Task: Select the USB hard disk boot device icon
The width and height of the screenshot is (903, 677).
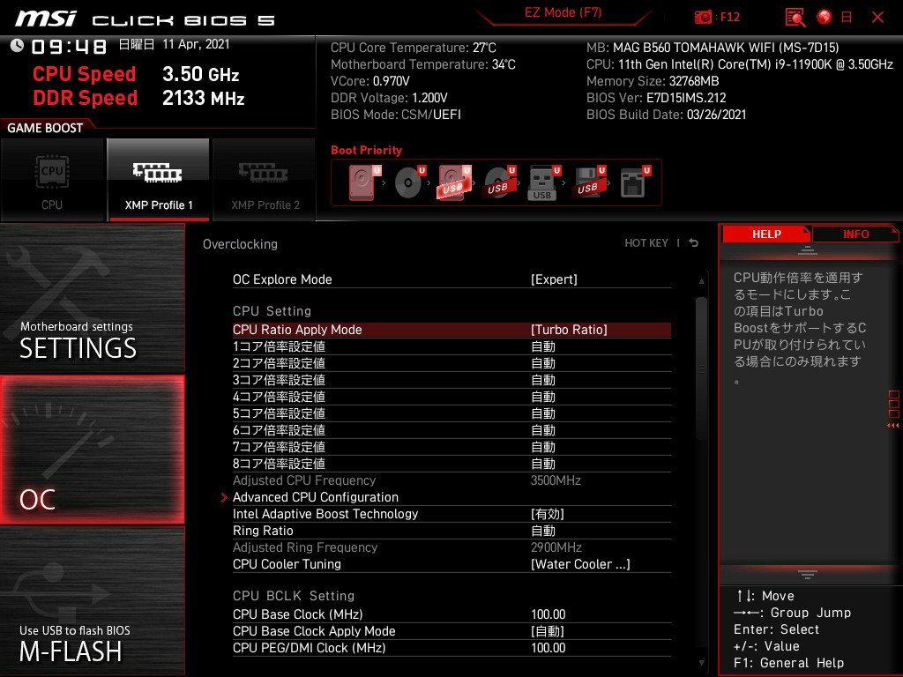Action: pos(454,182)
